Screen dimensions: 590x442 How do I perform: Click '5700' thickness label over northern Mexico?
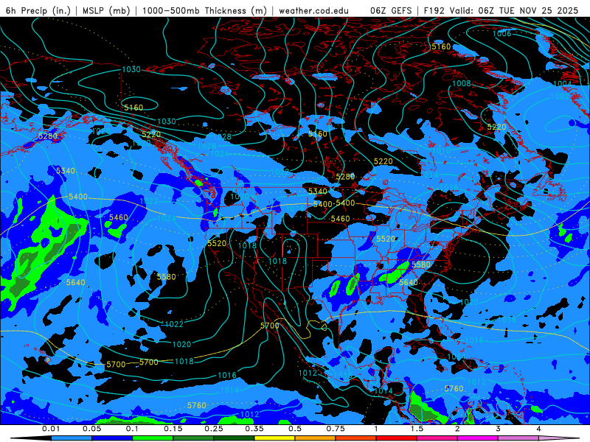tap(270, 326)
